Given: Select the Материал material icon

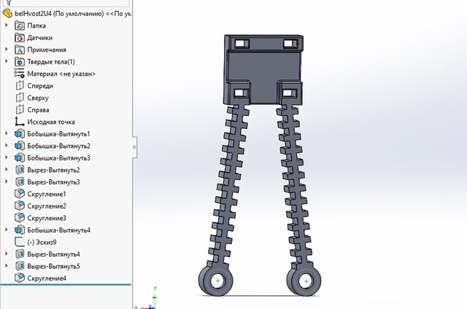Looking at the screenshot, I should pos(20,74).
